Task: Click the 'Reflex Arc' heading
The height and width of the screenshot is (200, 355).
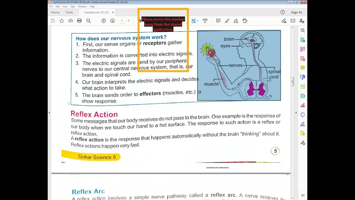Action: [88, 192]
